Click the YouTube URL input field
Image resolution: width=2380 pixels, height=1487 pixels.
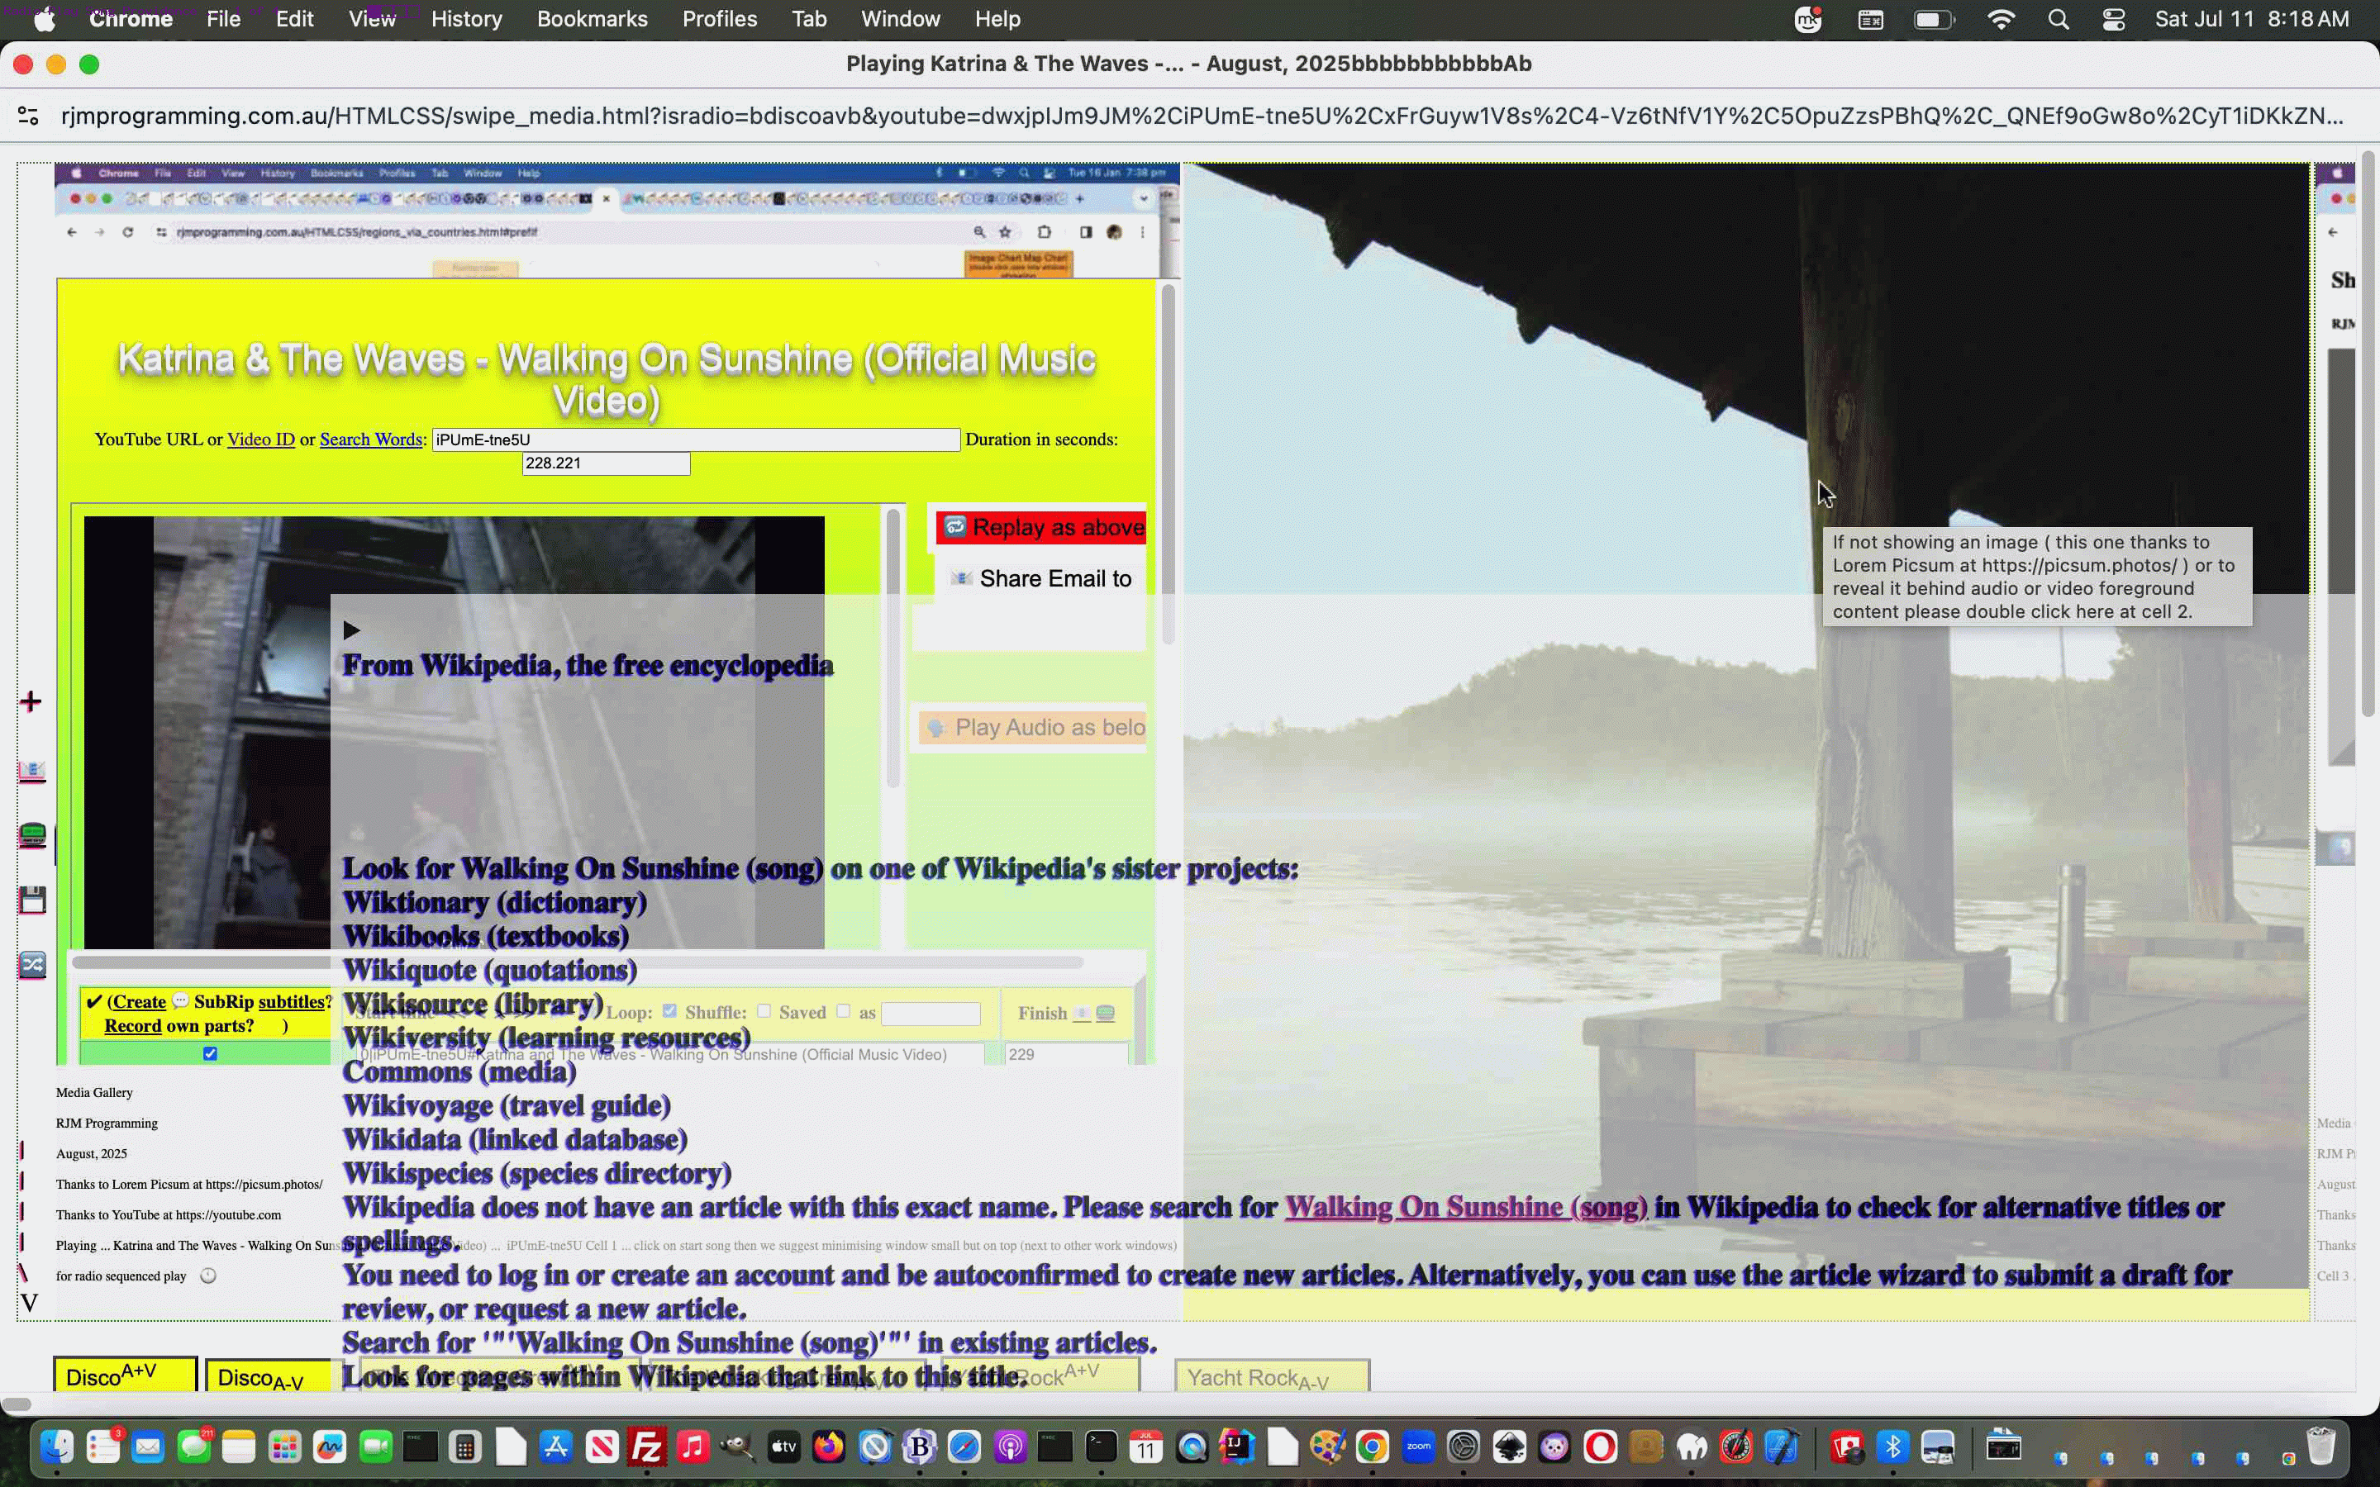point(695,439)
